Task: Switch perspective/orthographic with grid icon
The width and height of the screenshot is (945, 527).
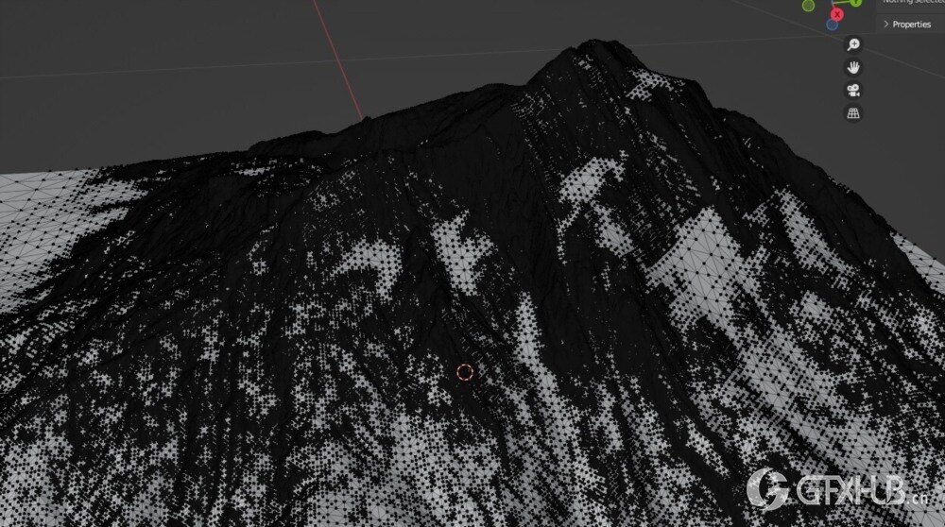Action: point(853,113)
